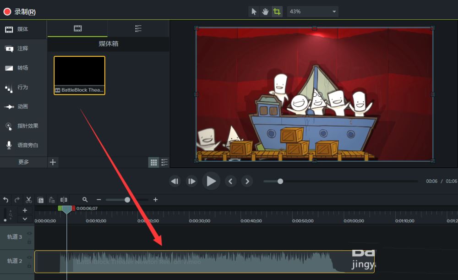Expand track options chevron below add-track
458x280 pixels.
pos(25,219)
